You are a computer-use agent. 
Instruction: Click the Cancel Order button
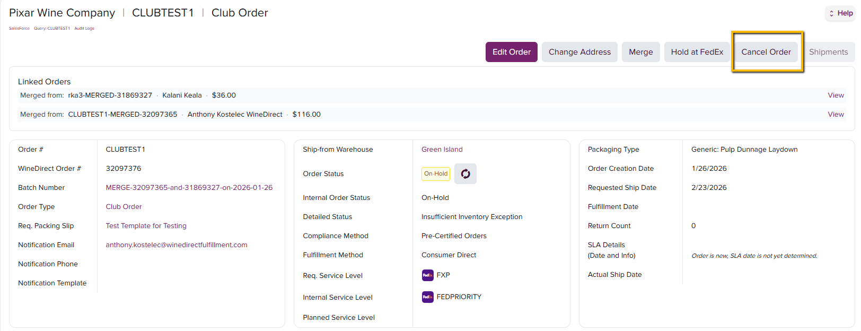[766, 52]
